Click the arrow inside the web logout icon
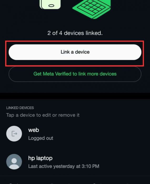150x184 pixels. click(x=16, y=134)
